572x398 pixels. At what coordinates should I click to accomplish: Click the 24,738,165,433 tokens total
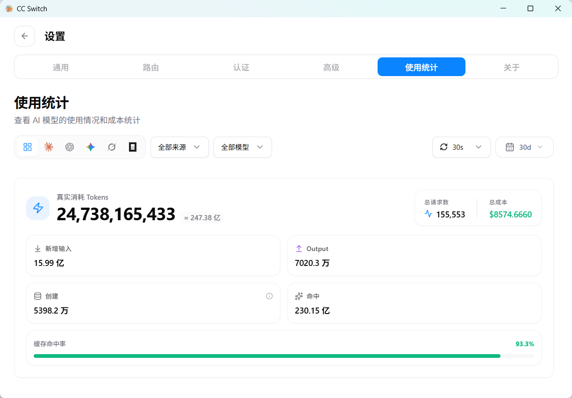116,214
